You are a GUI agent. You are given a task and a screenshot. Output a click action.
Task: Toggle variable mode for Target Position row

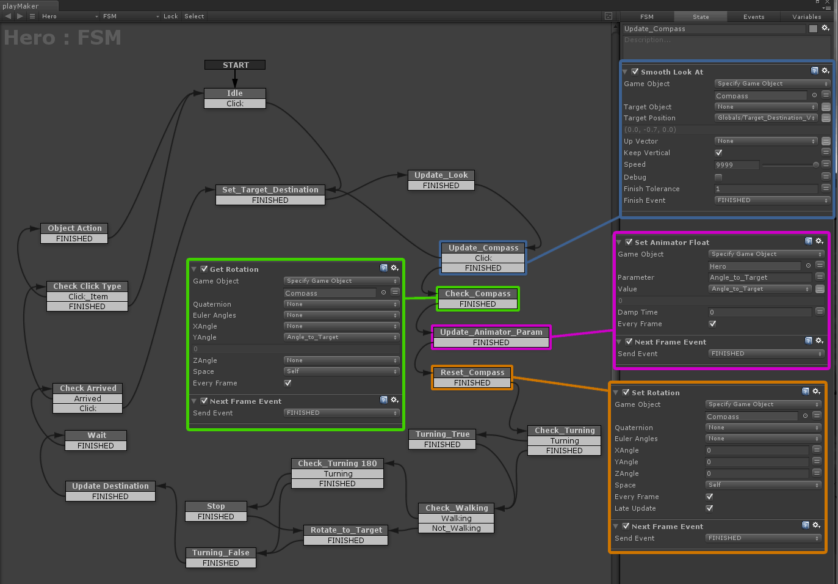click(x=826, y=118)
